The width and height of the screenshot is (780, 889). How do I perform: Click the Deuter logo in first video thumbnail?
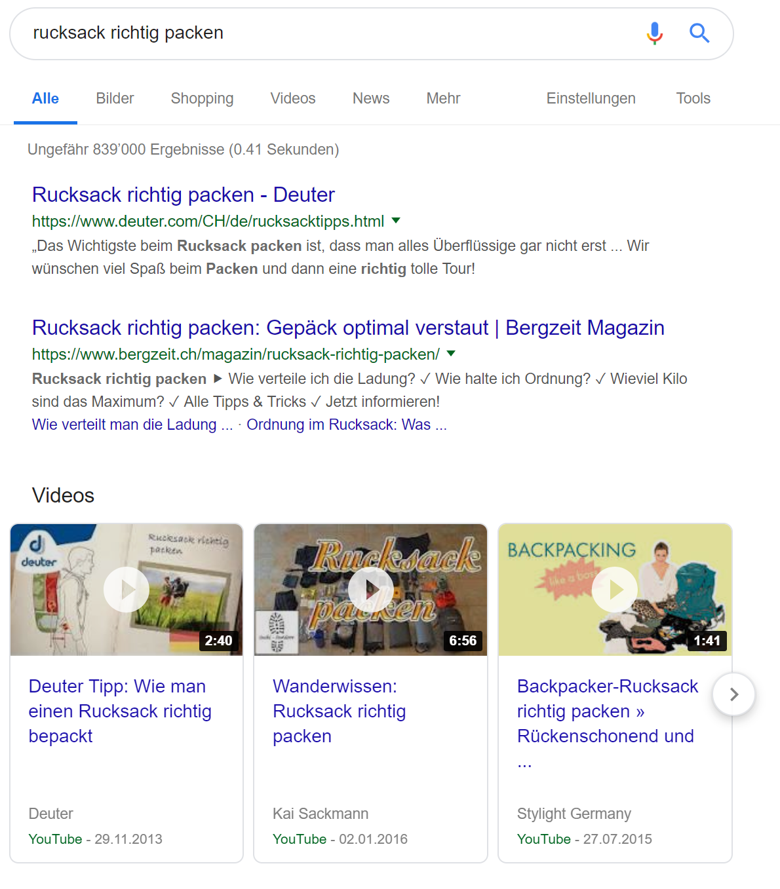pos(38,549)
